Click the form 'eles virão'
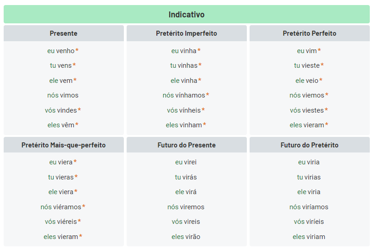373x250 pixels. click(186, 237)
